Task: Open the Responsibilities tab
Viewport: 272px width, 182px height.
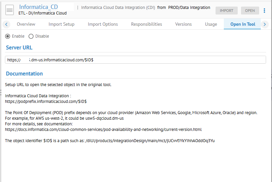Action: [x=146, y=24]
